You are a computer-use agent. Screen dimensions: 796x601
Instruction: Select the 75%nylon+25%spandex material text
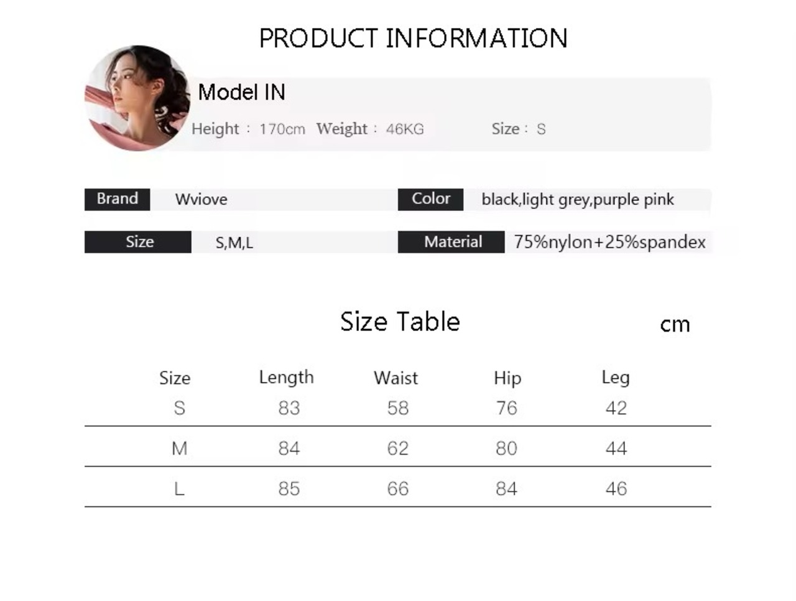[x=609, y=242]
